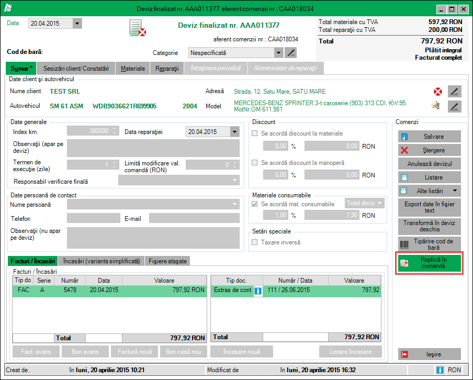This screenshot has width=473, height=380.
Task: Click the Ieșire button
Action: coord(429,354)
